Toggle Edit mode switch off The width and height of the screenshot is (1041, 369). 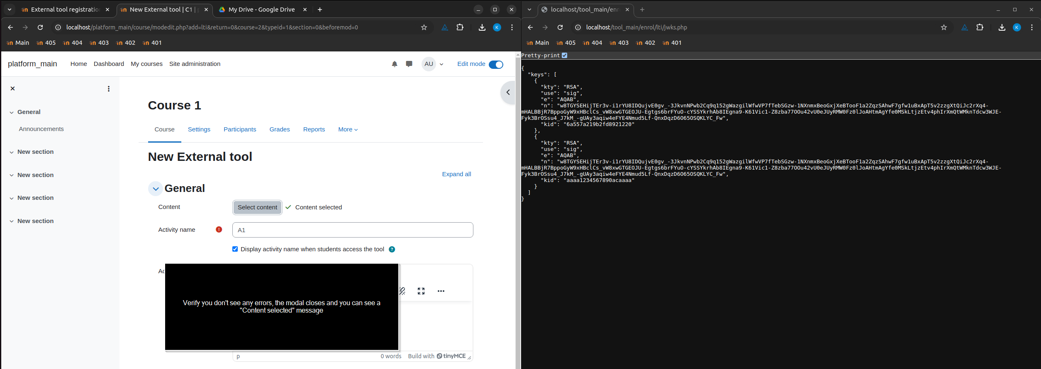[x=496, y=64]
